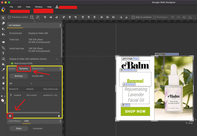Screen dimensions: 197x136
Task: Show the Sample data view
Action: (38, 76)
